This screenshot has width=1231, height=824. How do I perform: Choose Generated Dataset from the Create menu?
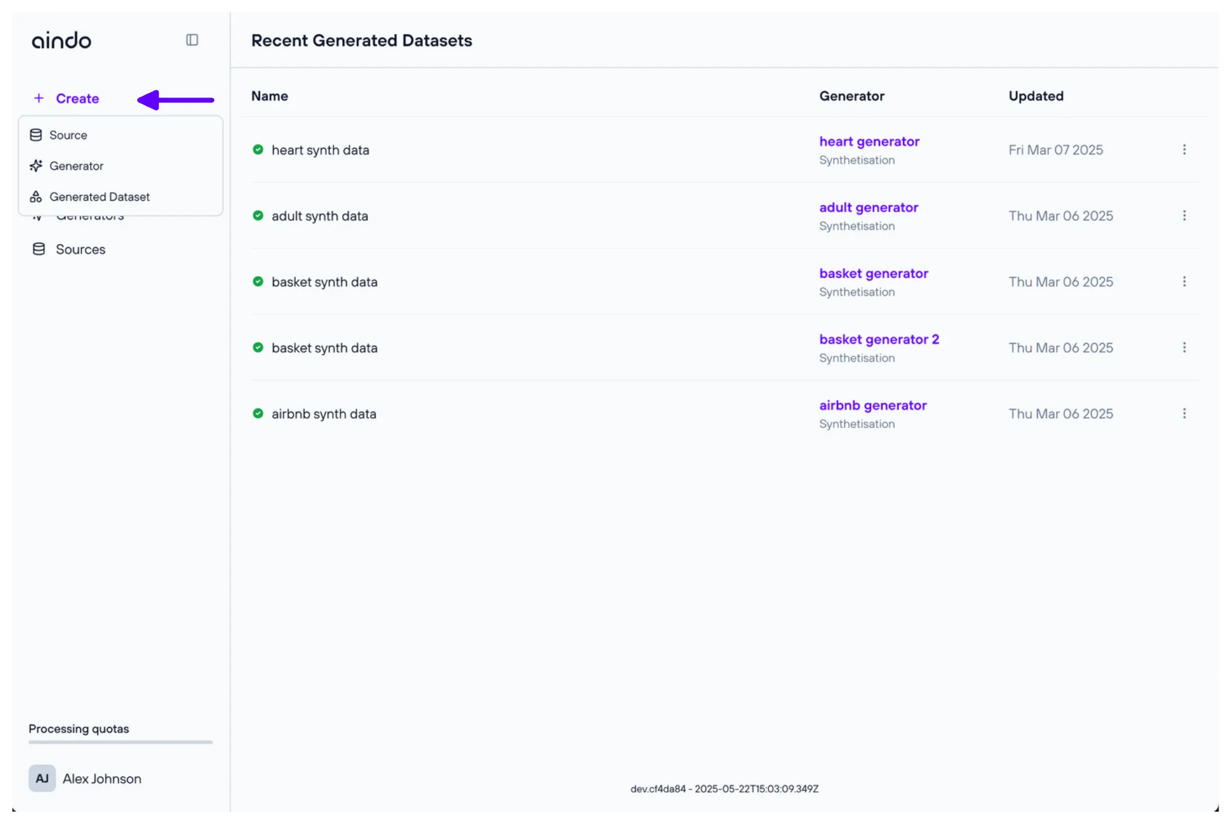click(x=99, y=197)
